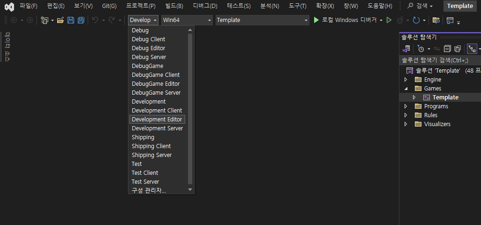Click configuration list scrollbar down arrow
Screen dimensions: 481x225
pos(190,190)
